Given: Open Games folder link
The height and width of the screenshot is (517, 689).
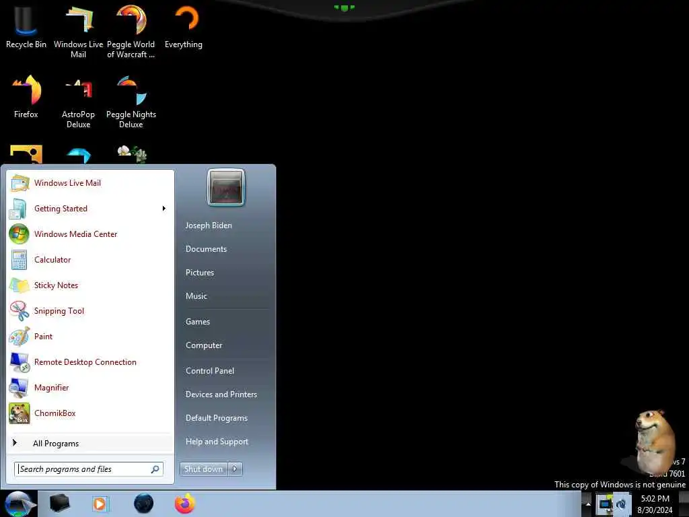Looking at the screenshot, I should tap(198, 322).
